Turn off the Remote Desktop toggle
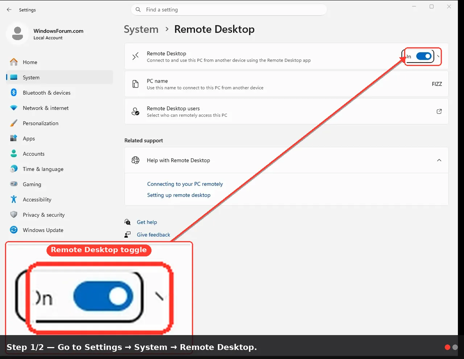464x359 pixels. pos(423,56)
